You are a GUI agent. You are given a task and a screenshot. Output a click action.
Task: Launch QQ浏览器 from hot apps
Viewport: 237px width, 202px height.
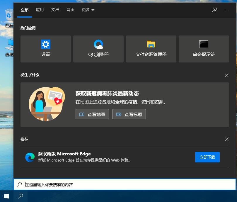click(x=98, y=49)
